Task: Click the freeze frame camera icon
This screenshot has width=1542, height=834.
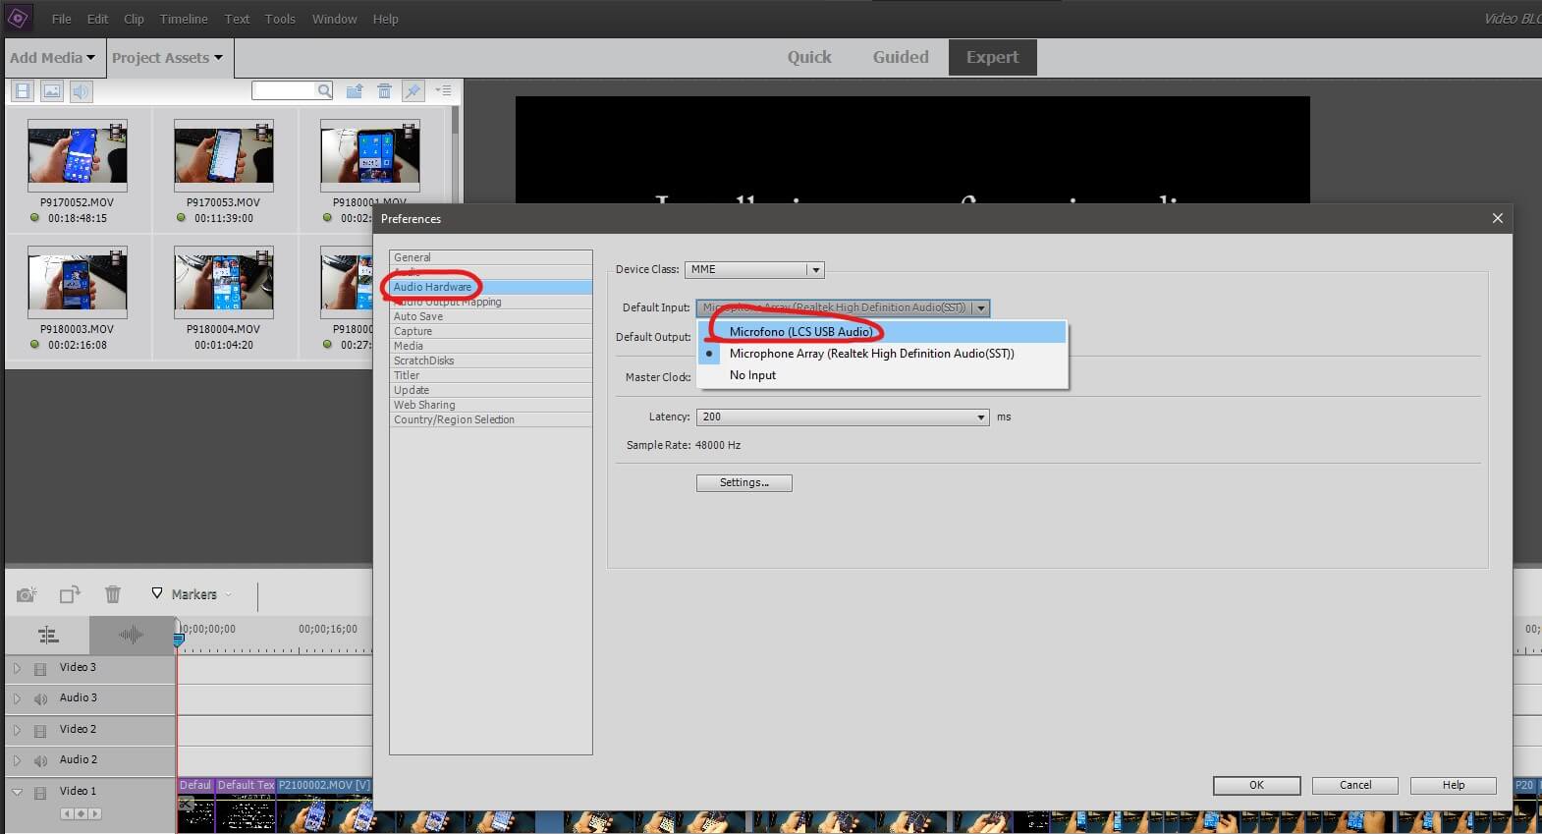Action: (x=27, y=594)
